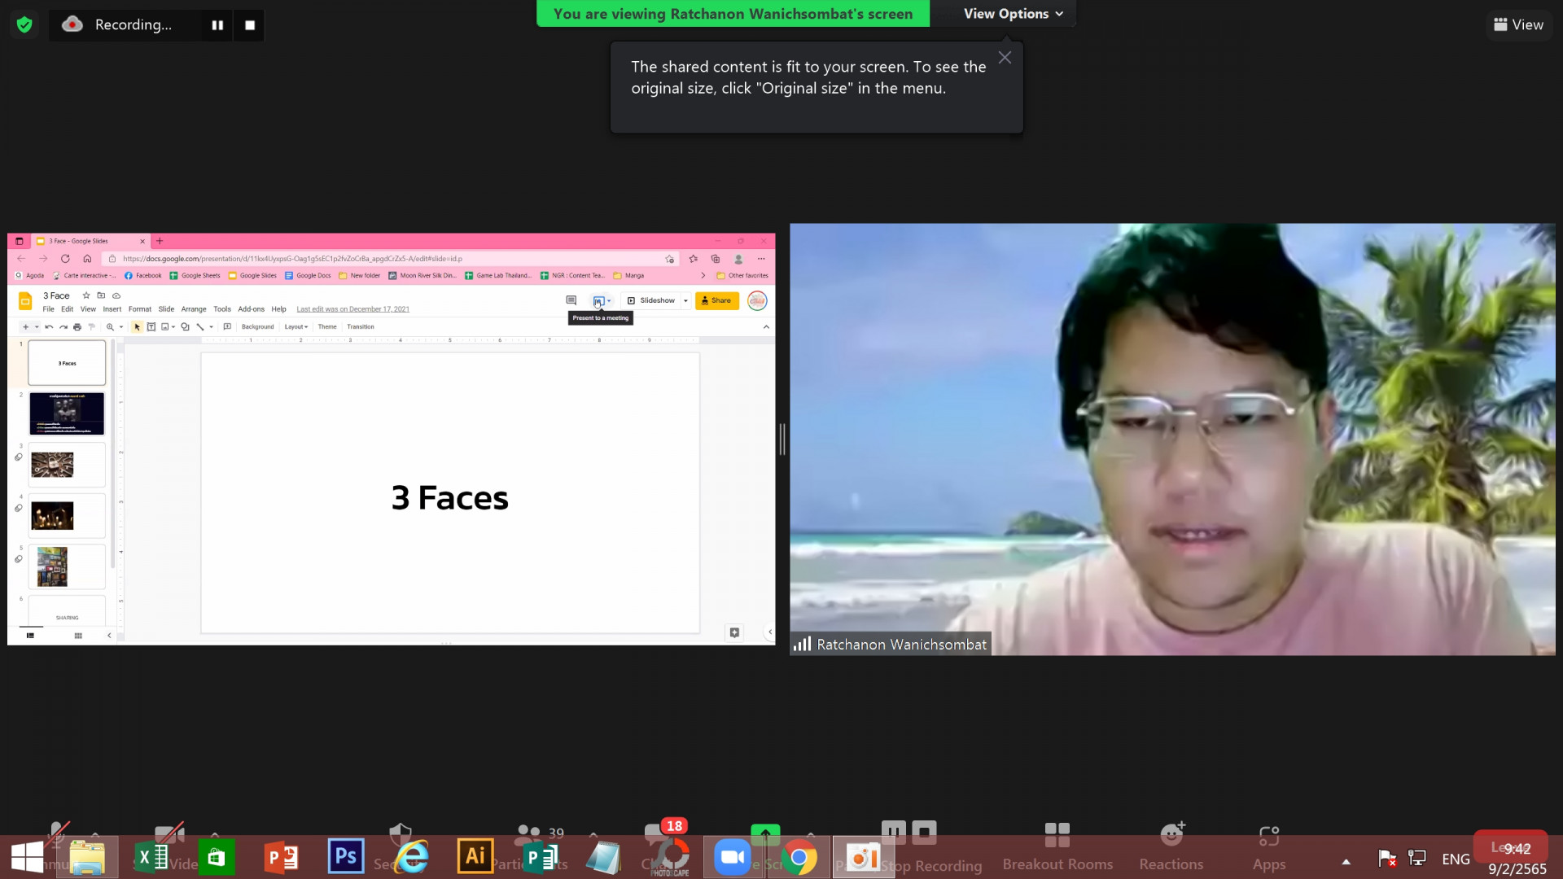Image resolution: width=1563 pixels, height=879 pixels.
Task: Open Illustrator from the taskbar
Action: [475, 857]
